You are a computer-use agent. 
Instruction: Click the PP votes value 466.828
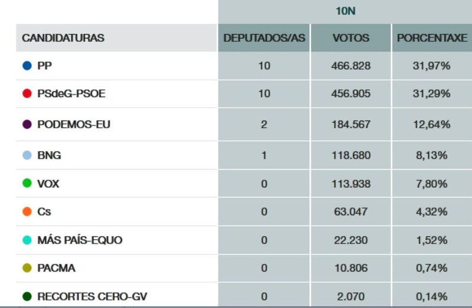pyautogui.click(x=351, y=66)
